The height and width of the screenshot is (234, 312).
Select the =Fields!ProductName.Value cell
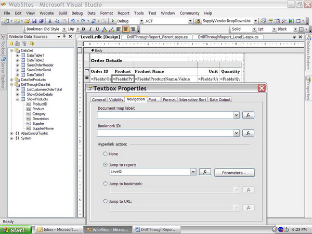point(165,79)
